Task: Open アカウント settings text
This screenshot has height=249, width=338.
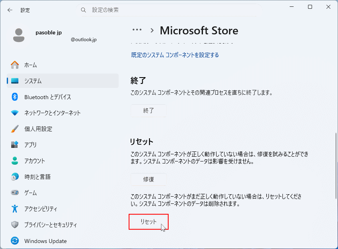Action: coord(35,161)
